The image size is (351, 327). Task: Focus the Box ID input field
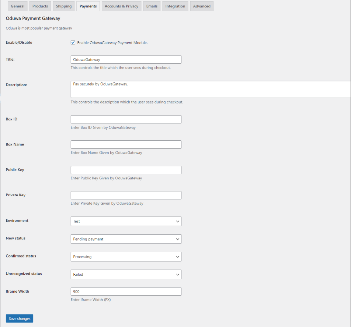126,119
